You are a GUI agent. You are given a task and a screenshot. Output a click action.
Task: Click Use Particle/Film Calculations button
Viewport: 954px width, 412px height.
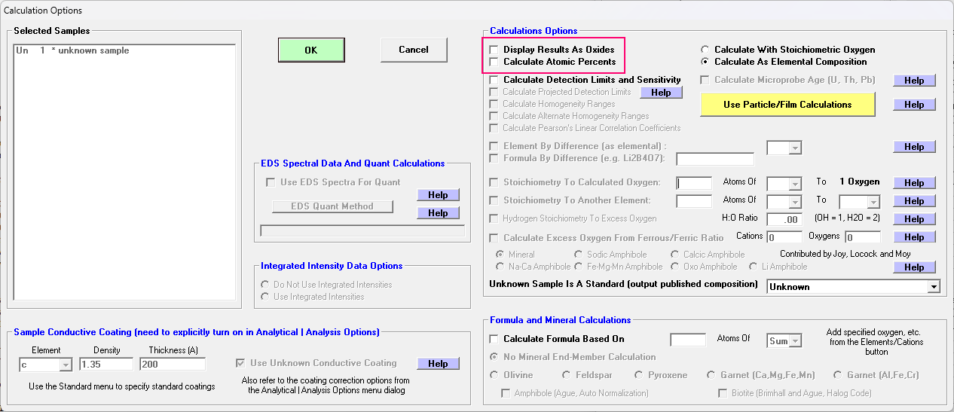tap(787, 105)
